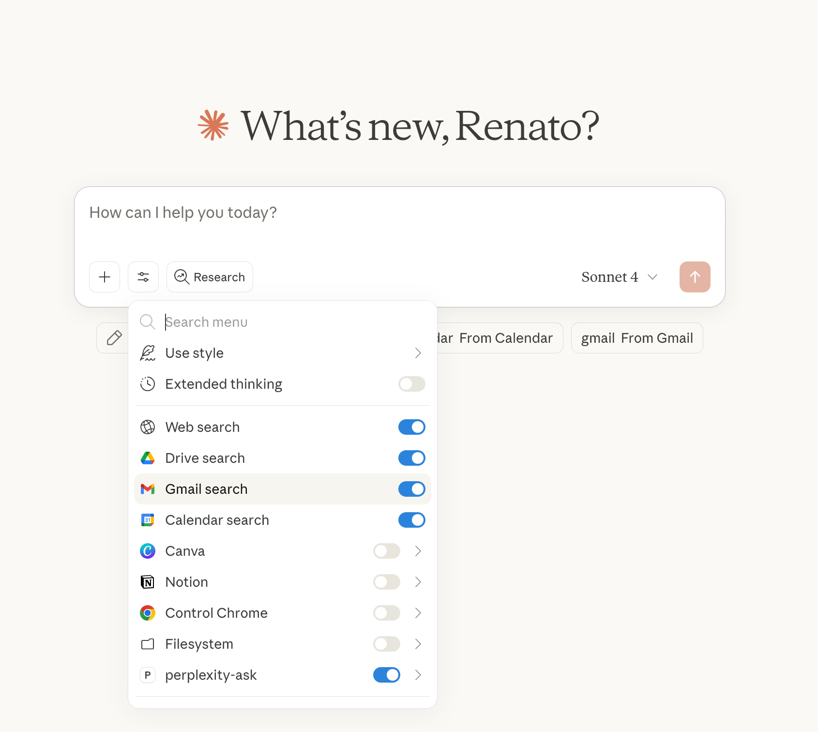Disable the Web search toggle
Viewport: 818px width, 732px height.
(x=412, y=427)
